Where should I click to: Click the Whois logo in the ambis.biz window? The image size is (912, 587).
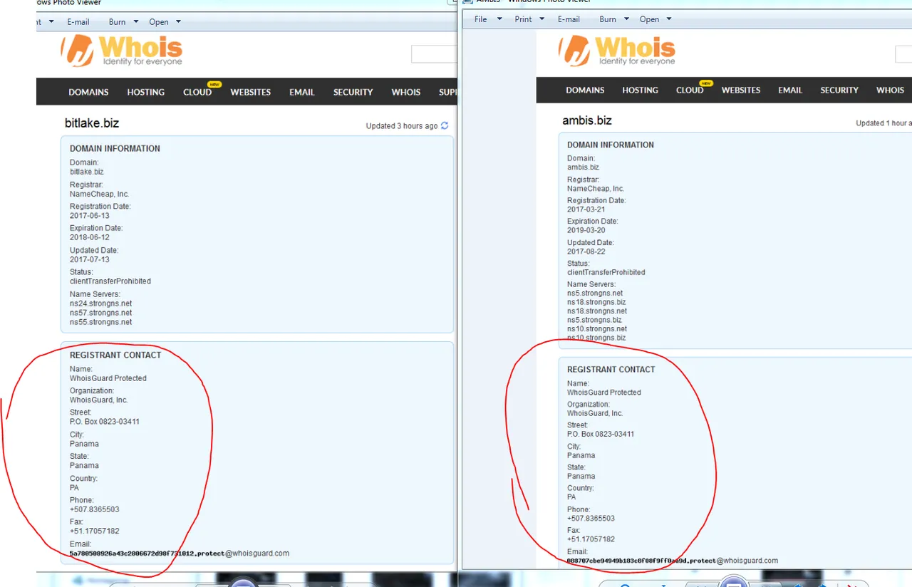pos(617,51)
